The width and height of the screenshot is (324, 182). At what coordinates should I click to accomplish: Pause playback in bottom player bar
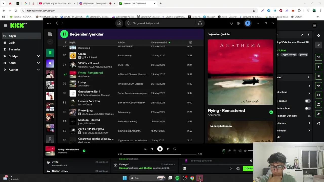pos(160,149)
